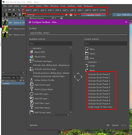Screen dimensions: 132x135
Task: Click the Save icon in main toolbar
Action: [14, 10]
